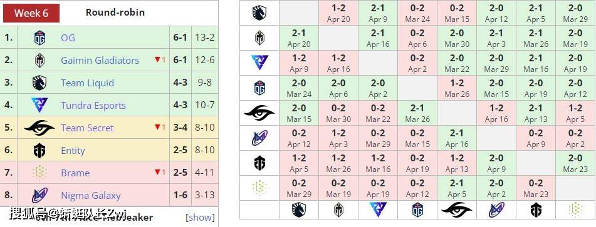Click Entity logo in standings list
The height and width of the screenshot is (227, 596).
[x=39, y=150]
